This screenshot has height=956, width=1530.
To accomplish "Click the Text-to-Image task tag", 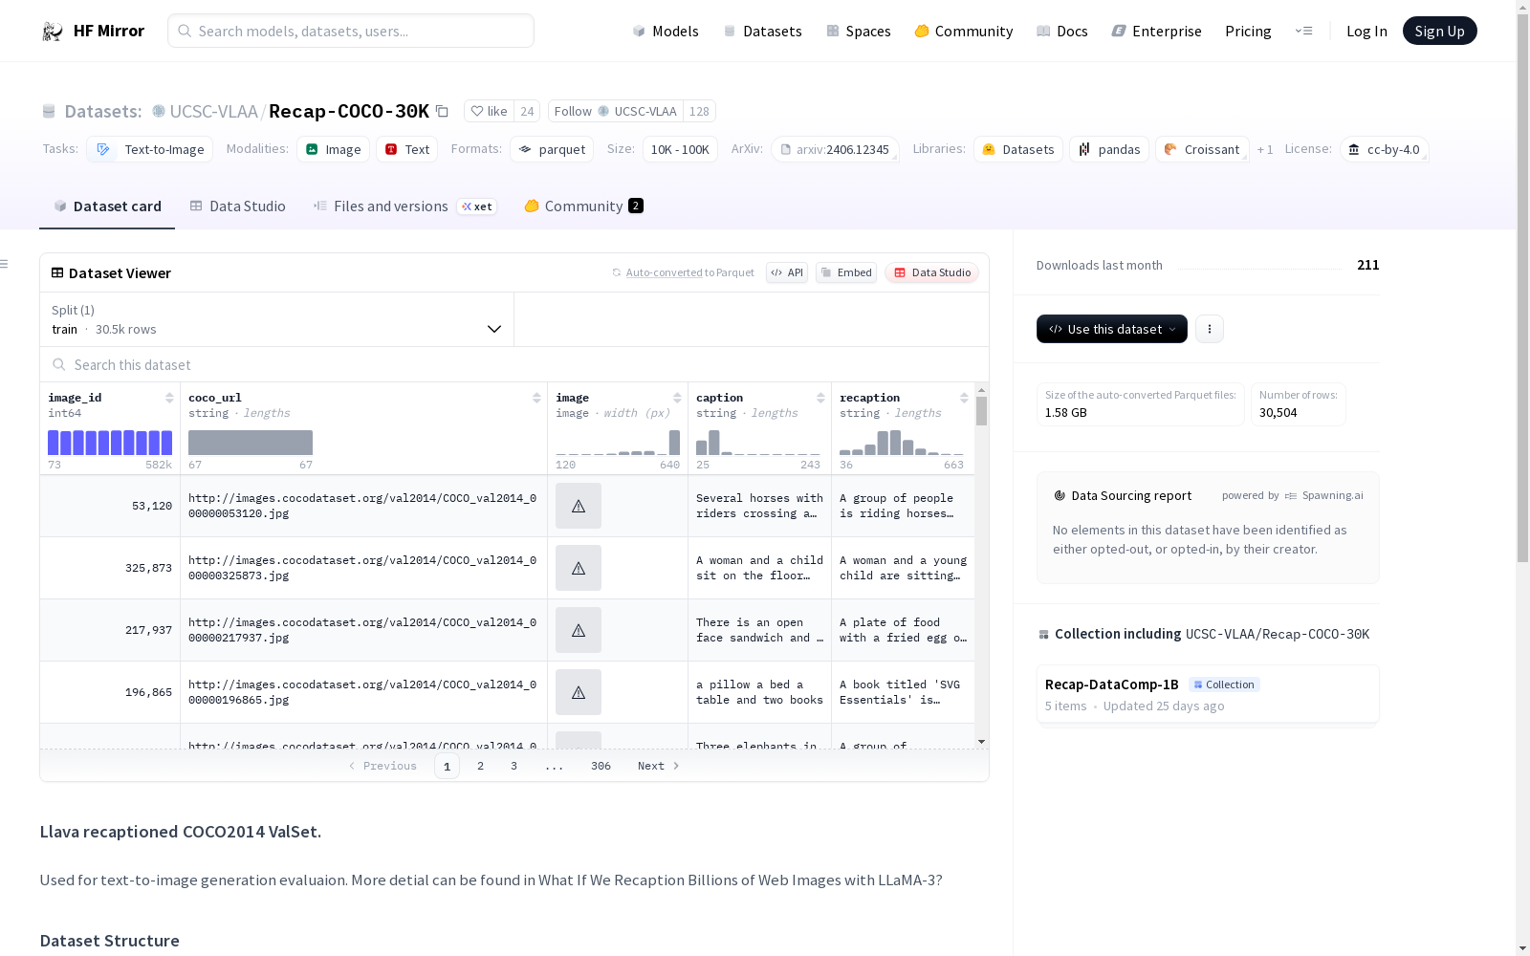I will coord(151,149).
